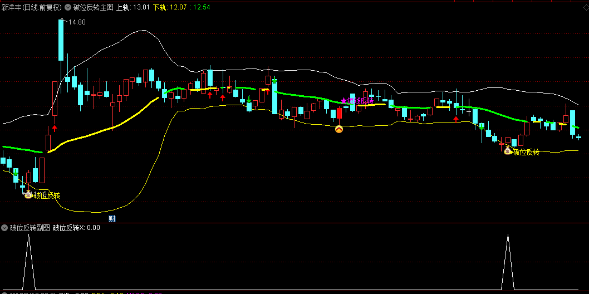Click the green down arrow above the 11.18 low
Screen dimensions: 589x294
tap(16, 173)
